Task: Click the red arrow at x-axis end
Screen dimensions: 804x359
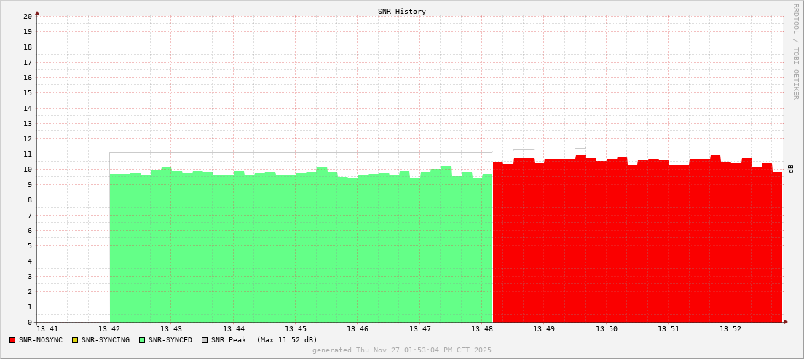Action: pyautogui.click(x=786, y=322)
